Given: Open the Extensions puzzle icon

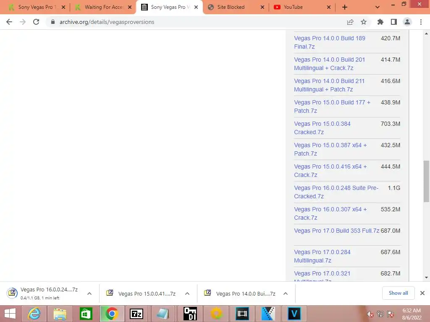Looking at the screenshot, I should pos(380,22).
